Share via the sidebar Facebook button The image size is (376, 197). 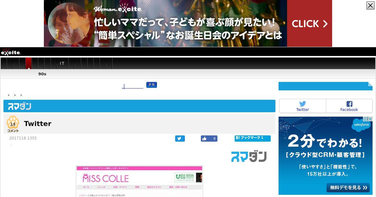coord(349,106)
